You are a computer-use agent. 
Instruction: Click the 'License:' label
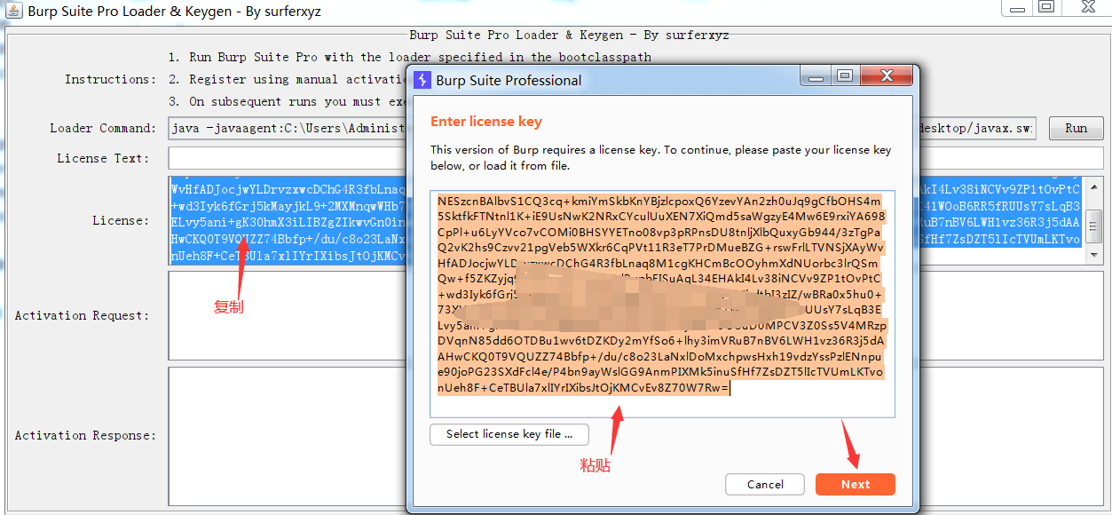(121, 220)
